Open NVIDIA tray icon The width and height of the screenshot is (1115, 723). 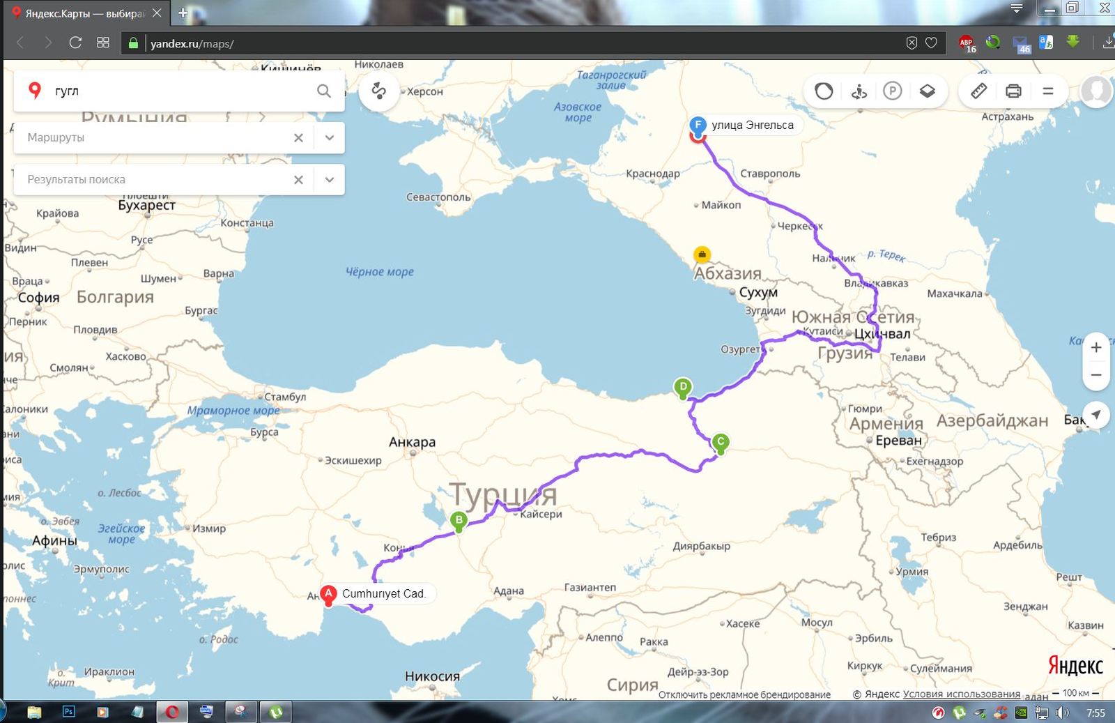pos(1021,713)
